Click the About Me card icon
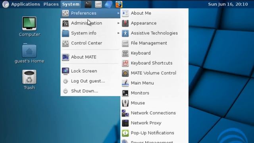Viewport: 254px width, 143px height. pos(125,13)
